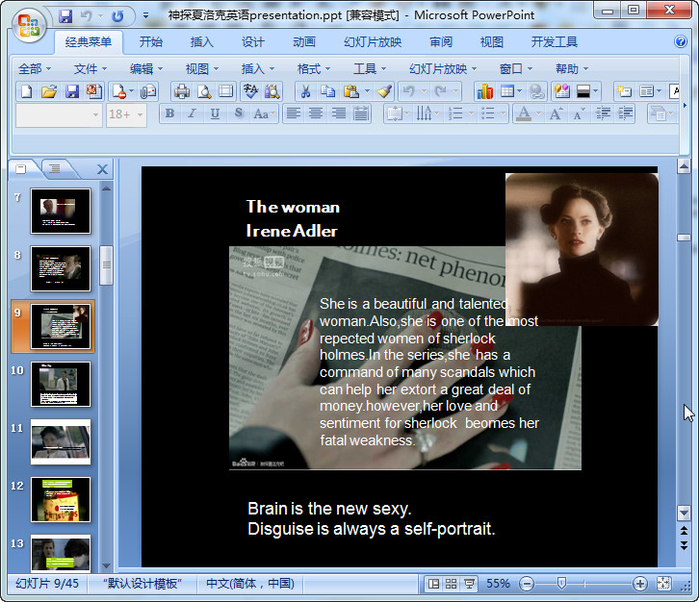Screen dimensions: 699x602
Task: Select slide 12 thumbnail
Action: (61, 500)
